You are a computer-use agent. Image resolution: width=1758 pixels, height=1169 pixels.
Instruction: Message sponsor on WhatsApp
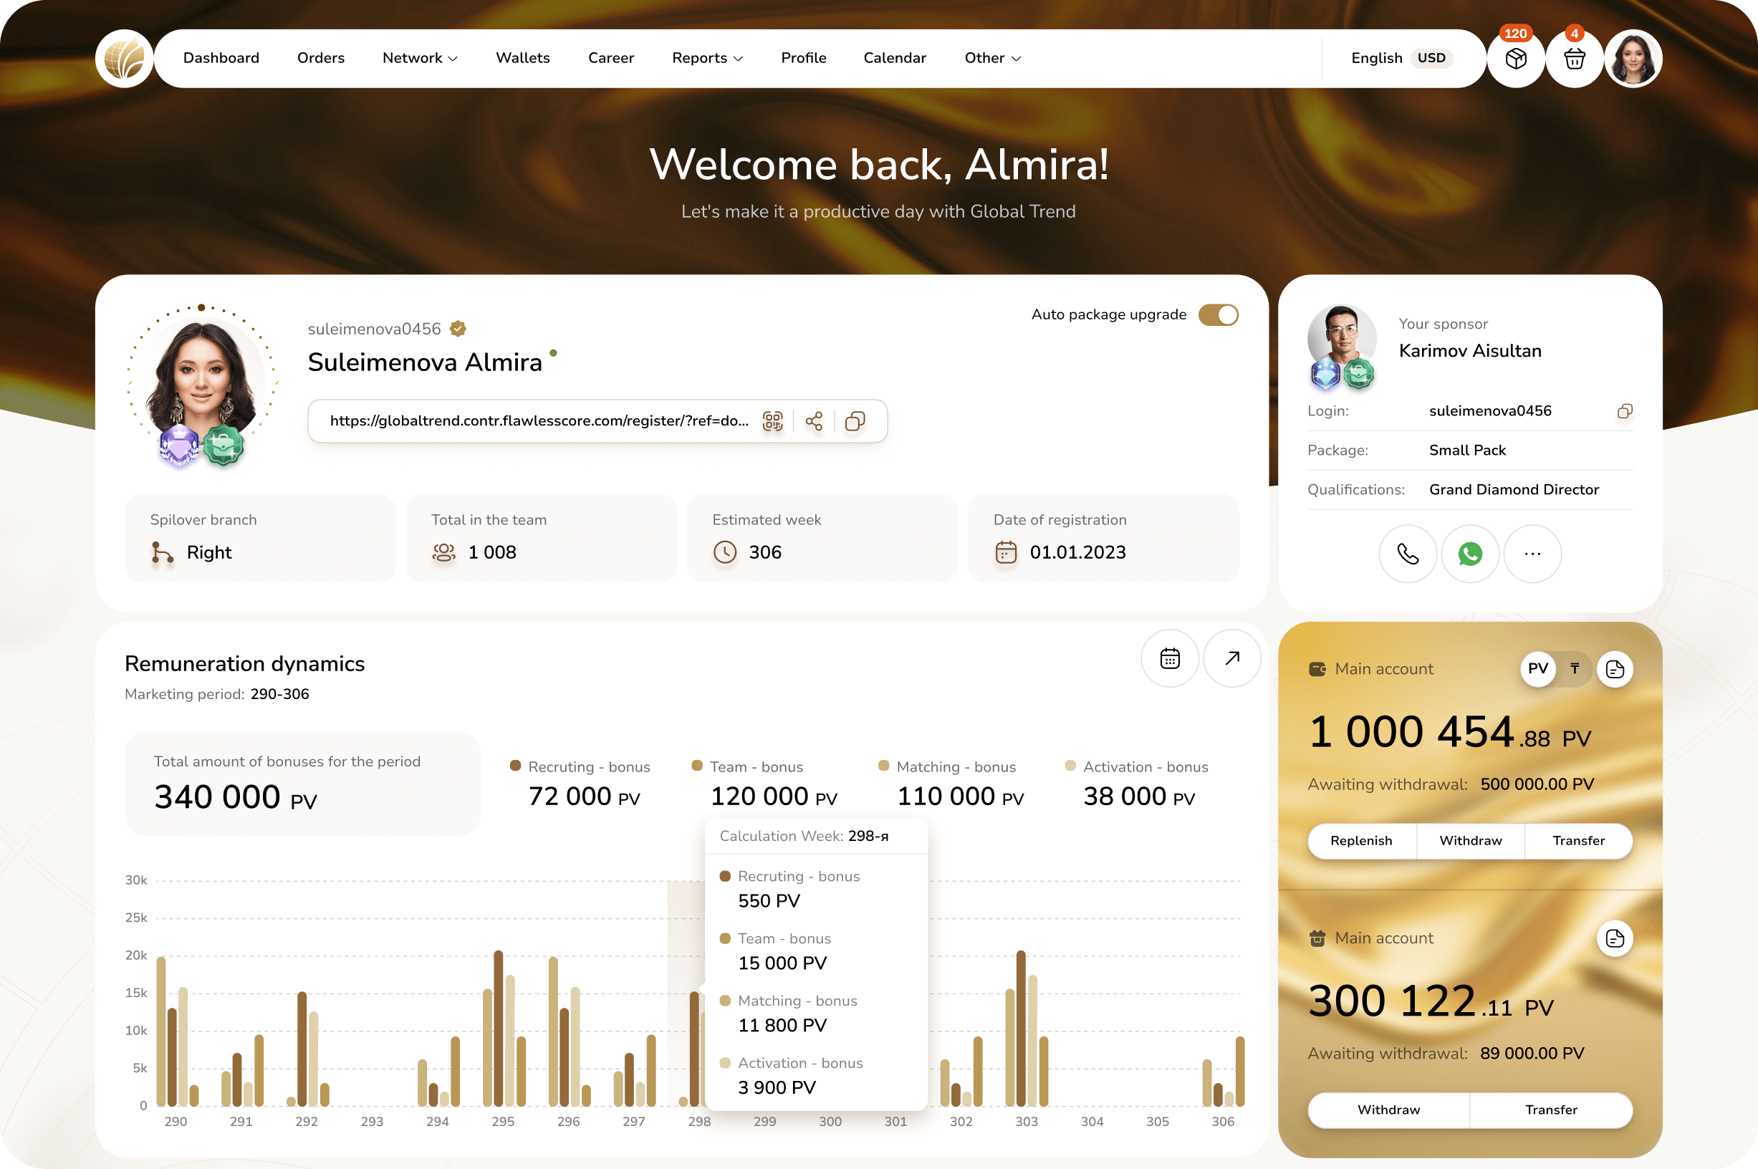(1469, 554)
